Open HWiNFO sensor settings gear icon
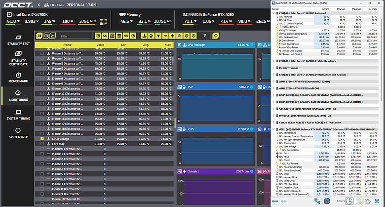The width and height of the screenshot is (385, 207). coord(368,201)
